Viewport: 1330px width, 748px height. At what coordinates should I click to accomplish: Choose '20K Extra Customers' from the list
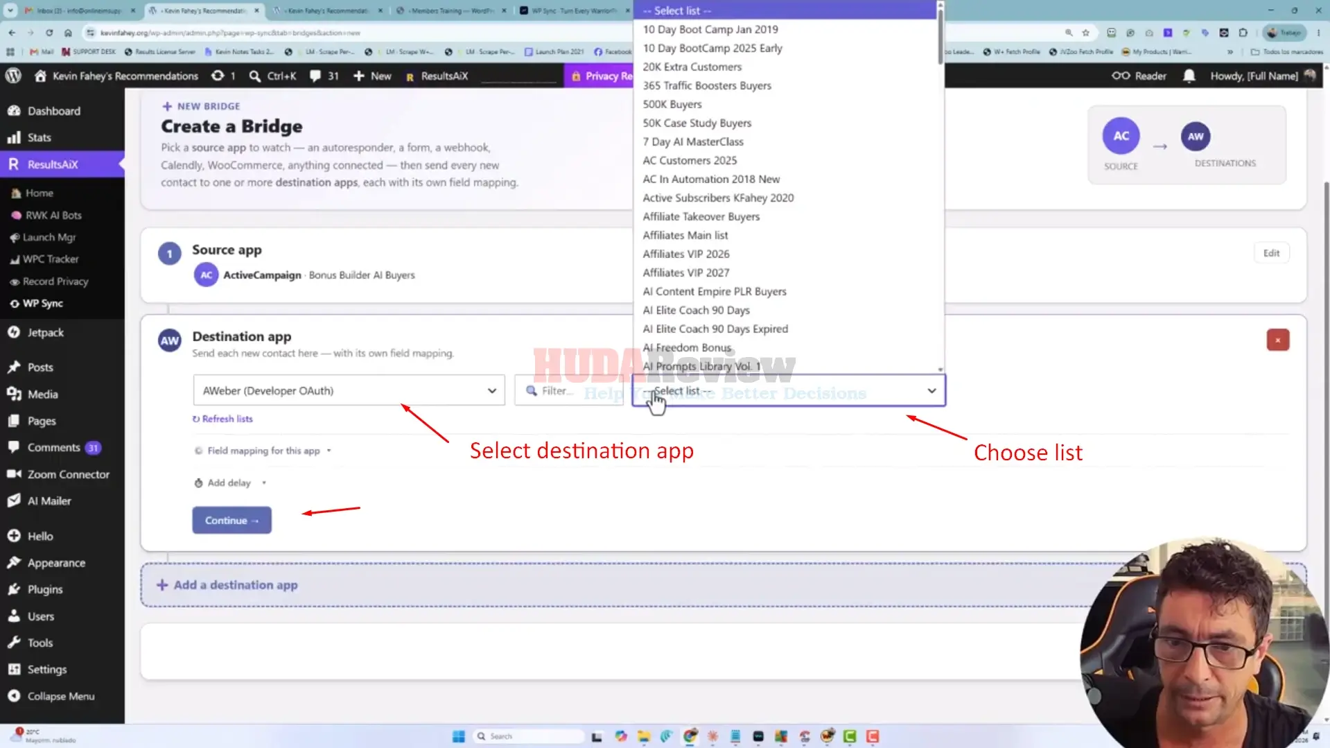(692, 67)
